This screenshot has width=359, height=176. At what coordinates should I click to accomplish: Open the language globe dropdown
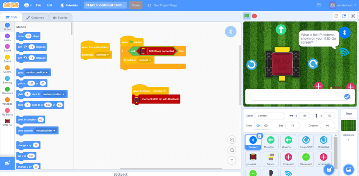pyautogui.click(x=28, y=5)
